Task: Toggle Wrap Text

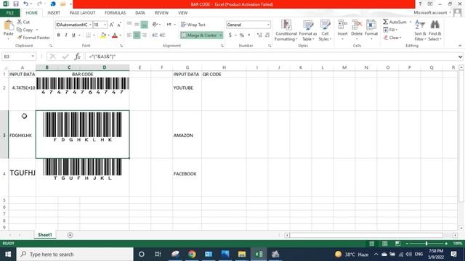Action: [193, 25]
